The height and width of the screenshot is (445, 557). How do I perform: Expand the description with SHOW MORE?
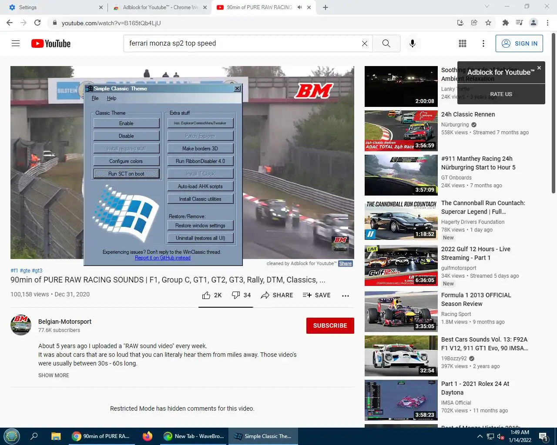54,375
